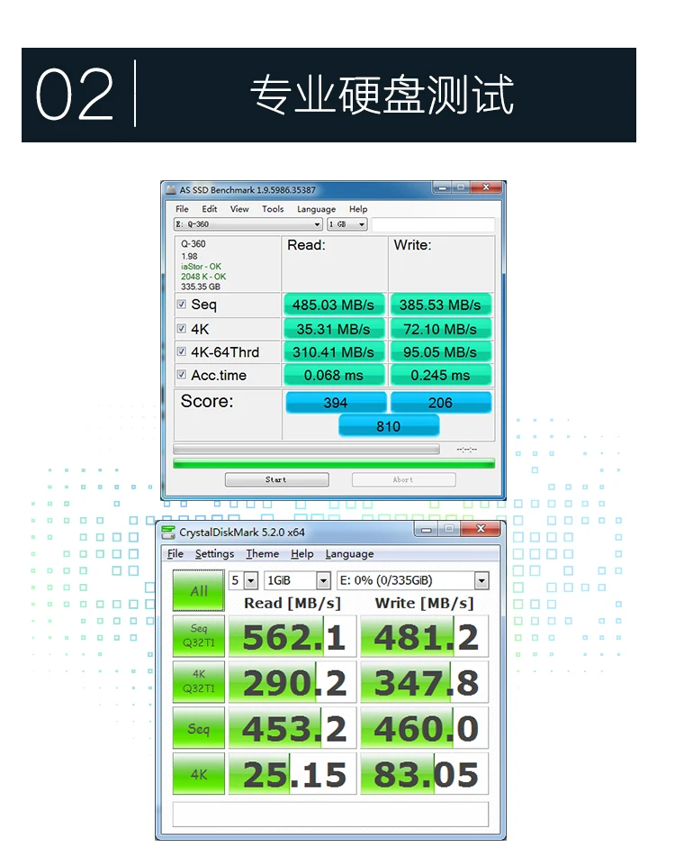Click the read score 394
The image size is (675, 865).
(336, 403)
